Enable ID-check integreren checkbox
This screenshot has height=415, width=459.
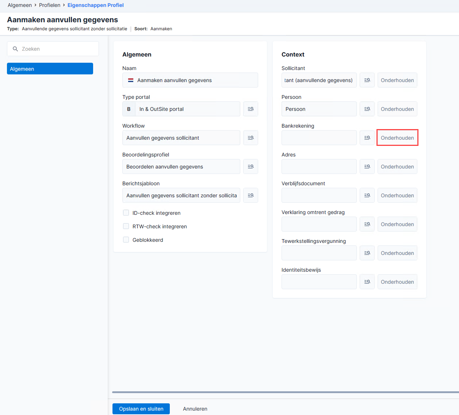point(126,213)
